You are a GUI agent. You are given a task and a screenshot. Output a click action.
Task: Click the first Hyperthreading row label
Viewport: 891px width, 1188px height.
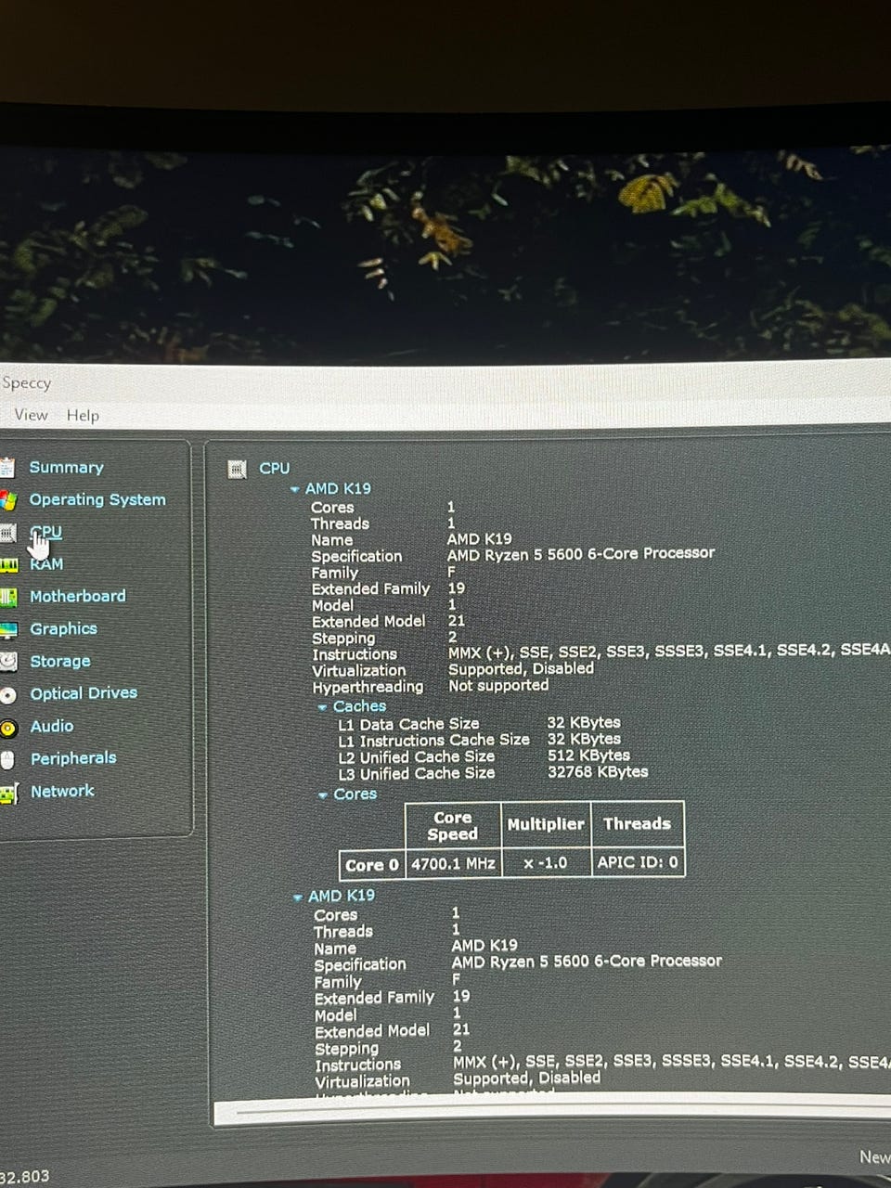coord(368,687)
